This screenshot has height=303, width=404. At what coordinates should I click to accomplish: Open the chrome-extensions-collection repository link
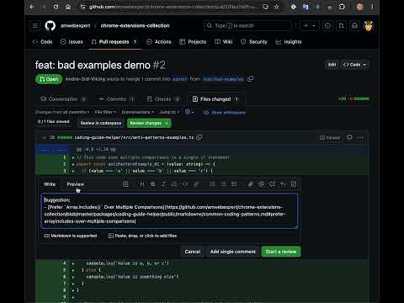[x=135, y=26]
